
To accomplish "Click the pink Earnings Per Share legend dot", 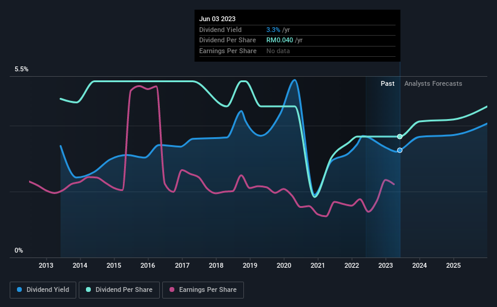I will click(172, 289).
